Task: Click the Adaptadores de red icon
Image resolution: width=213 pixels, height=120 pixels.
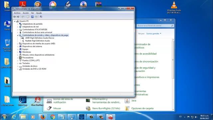Action: pos(20,27)
